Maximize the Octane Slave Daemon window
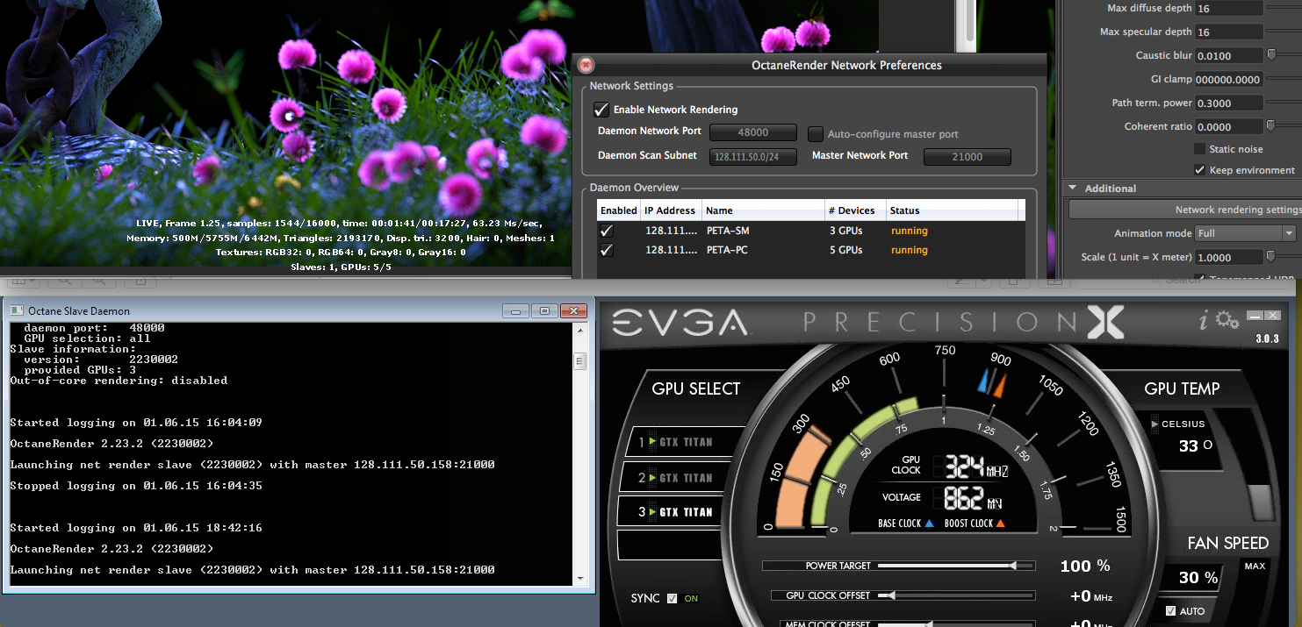 [544, 310]
